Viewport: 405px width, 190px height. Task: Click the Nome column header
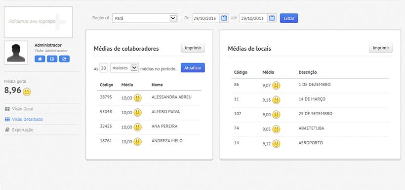point(157,85)
